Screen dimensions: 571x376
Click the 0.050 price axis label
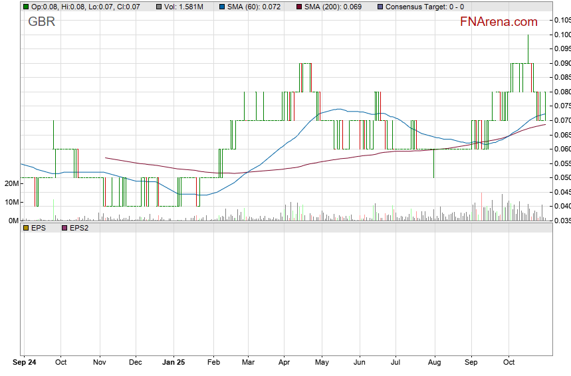point(562,177)
